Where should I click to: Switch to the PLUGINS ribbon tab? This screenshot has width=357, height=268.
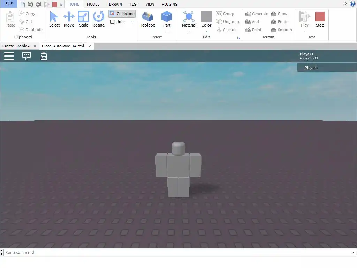pos(169,4)
